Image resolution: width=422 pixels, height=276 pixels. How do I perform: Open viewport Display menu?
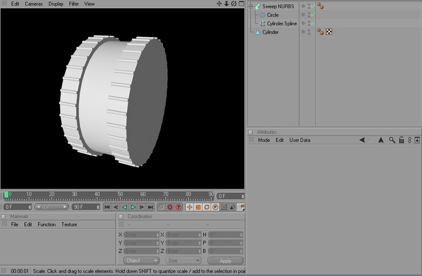coord(56,4)
